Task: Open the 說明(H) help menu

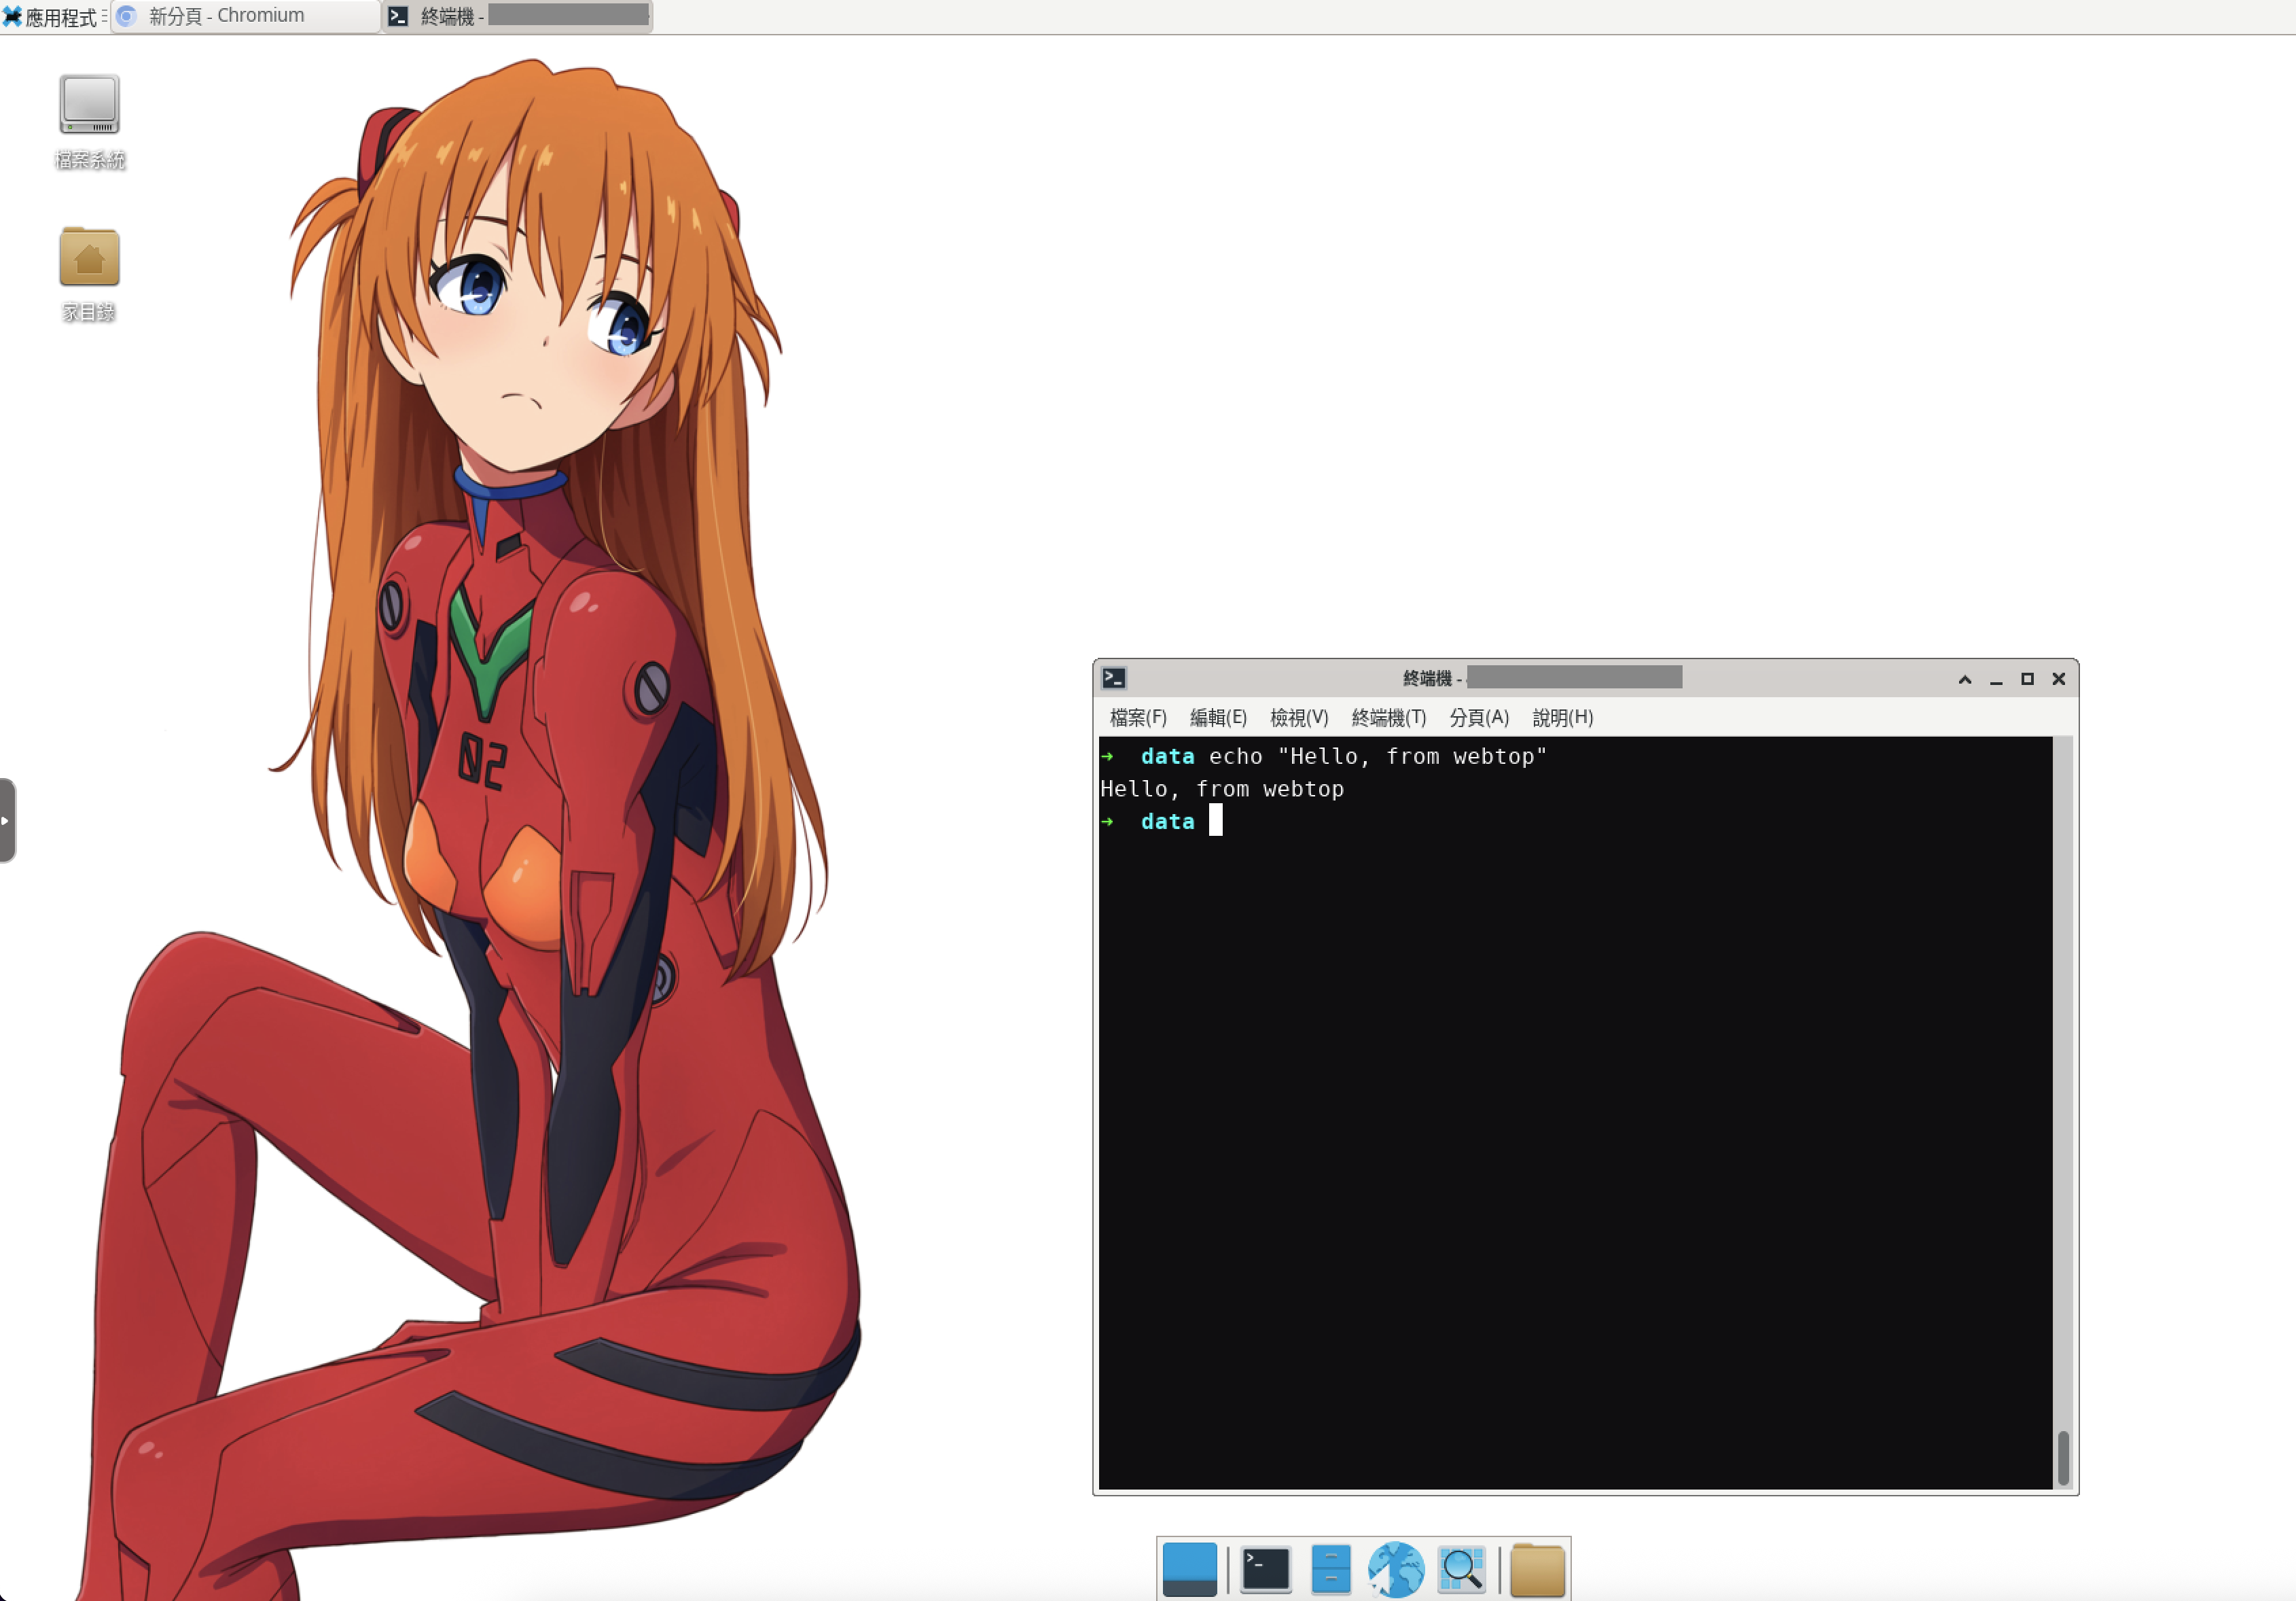Action: [1562, 718]
